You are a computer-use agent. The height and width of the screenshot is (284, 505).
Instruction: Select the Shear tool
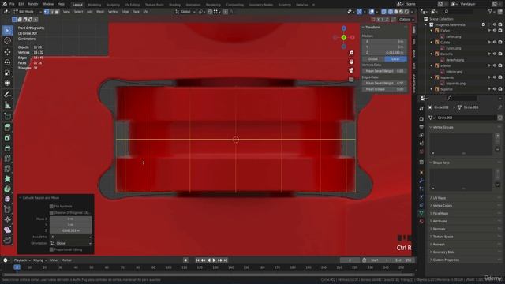point(7,230)
